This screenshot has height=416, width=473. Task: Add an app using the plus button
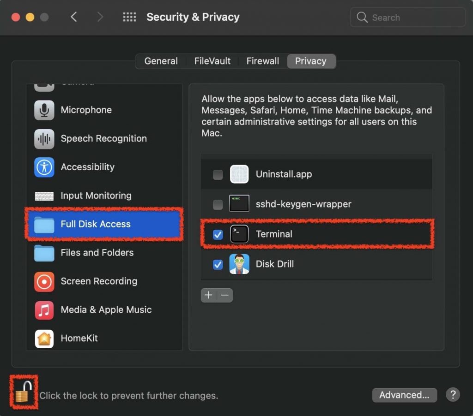pos(209,295)
